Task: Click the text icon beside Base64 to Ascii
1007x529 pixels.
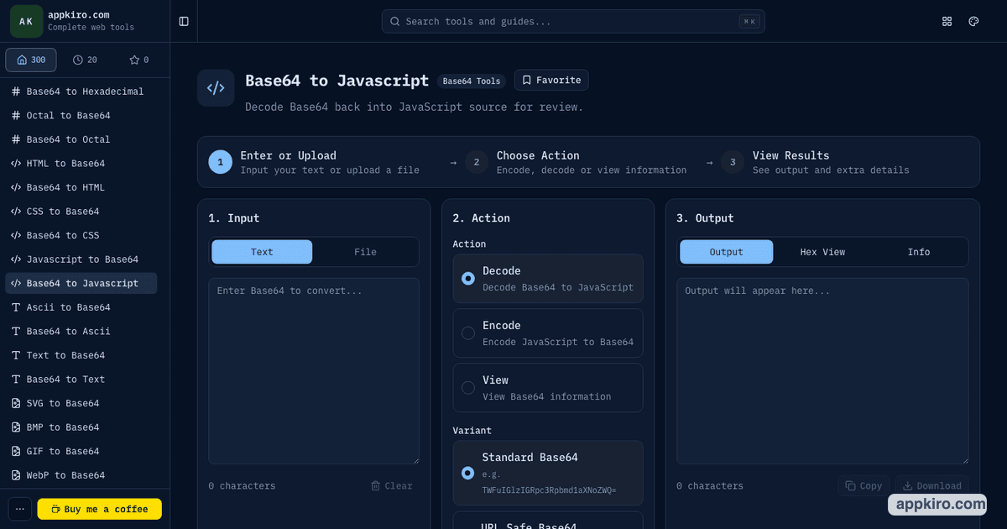Action: click(16, 332)
